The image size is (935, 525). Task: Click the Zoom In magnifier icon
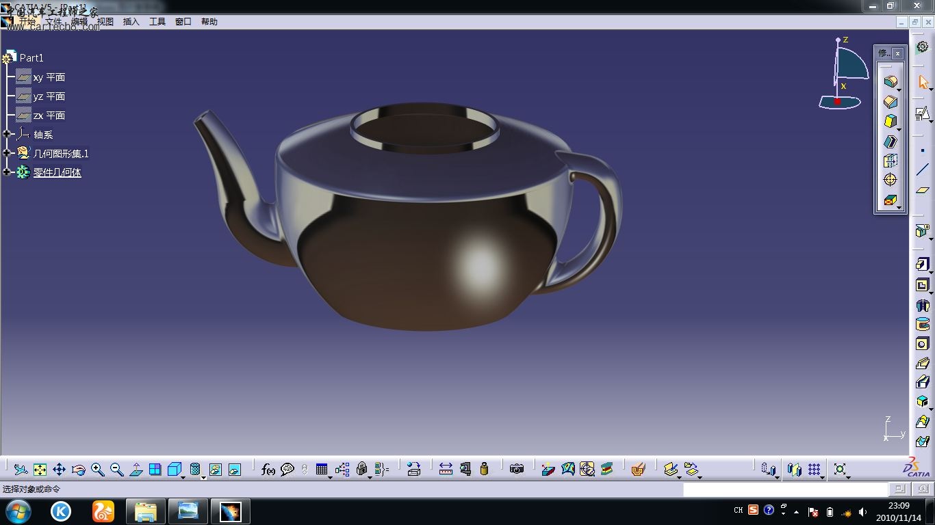(x=98, y=469)
